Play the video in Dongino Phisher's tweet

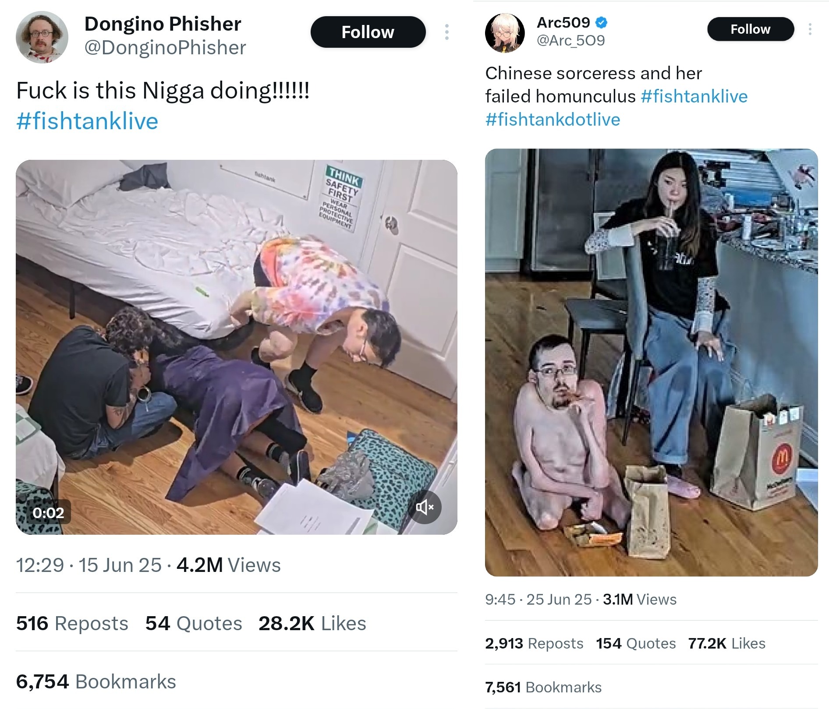(x=237, y=347)
